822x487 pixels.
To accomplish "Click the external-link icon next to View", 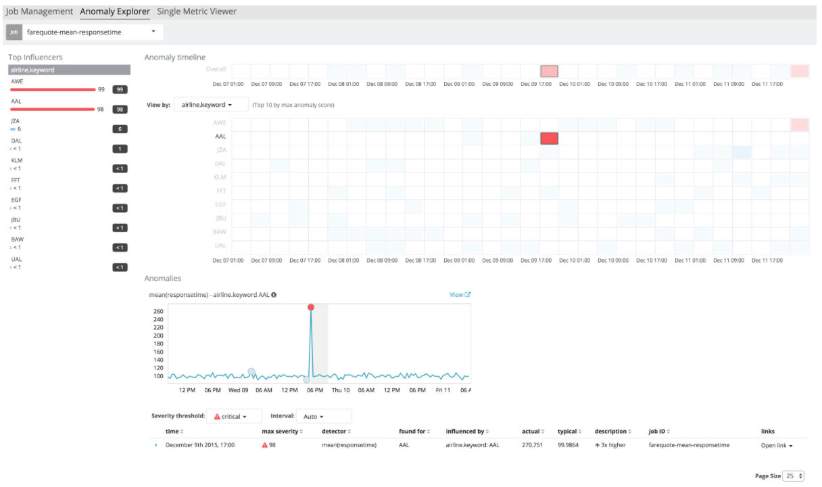I will point(468,295).
